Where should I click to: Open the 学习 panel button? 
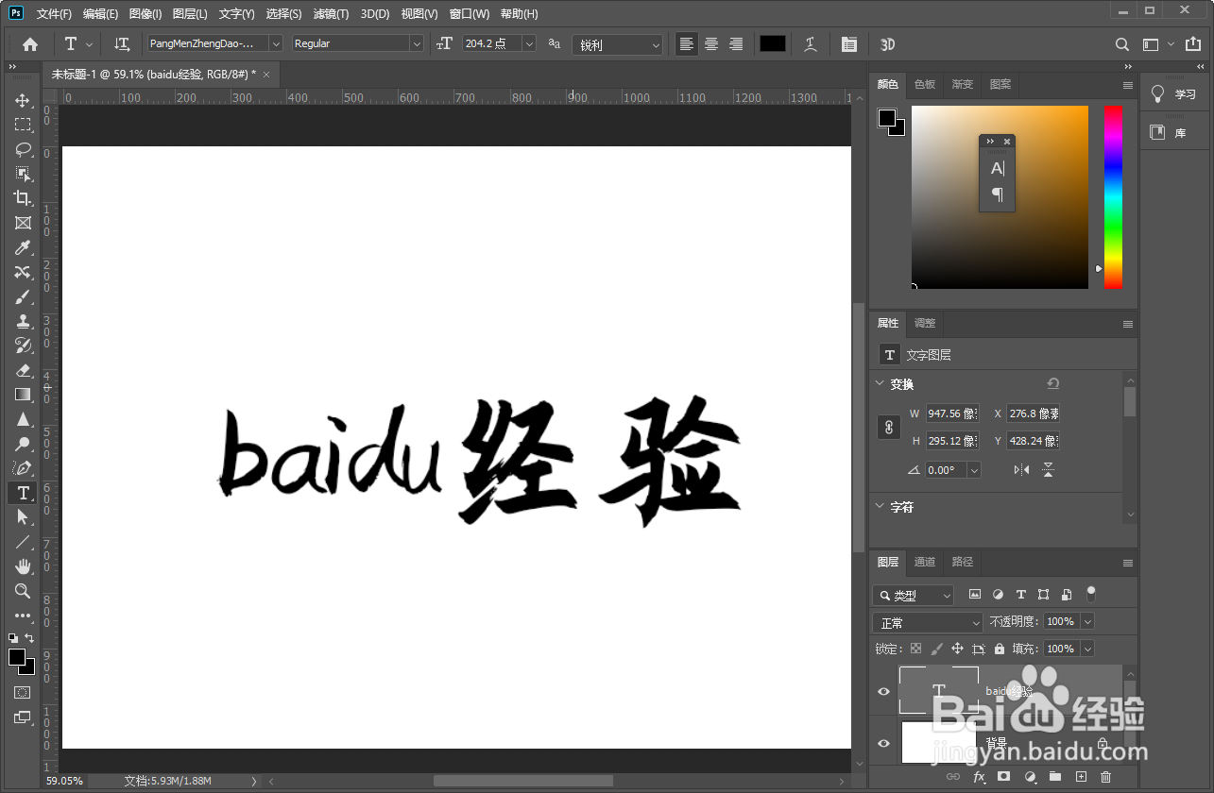1174,94
